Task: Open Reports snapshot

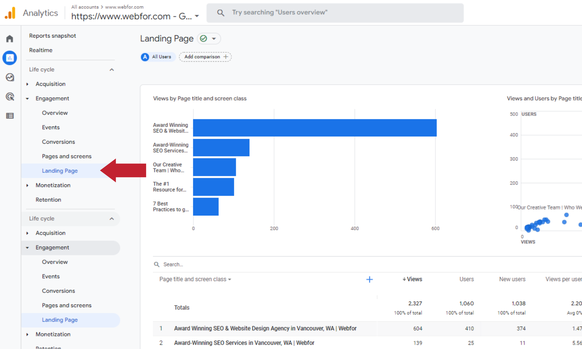Action: point(52,36)
